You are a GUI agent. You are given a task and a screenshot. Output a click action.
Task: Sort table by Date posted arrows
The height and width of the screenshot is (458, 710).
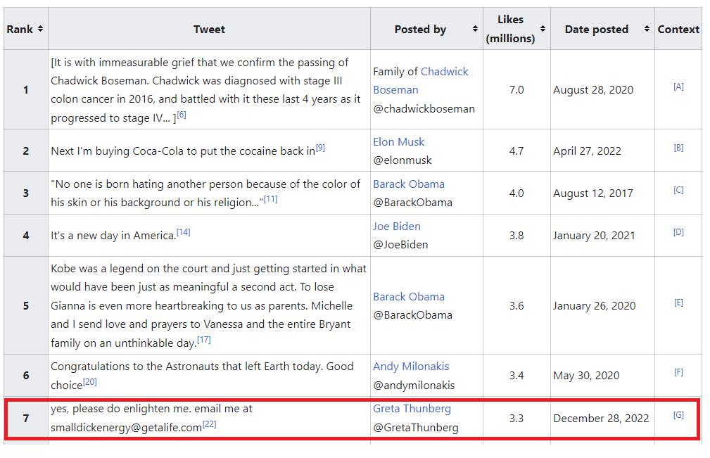[647, 29]
